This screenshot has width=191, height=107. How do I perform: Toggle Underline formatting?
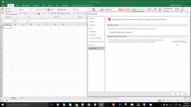(25, 13)
